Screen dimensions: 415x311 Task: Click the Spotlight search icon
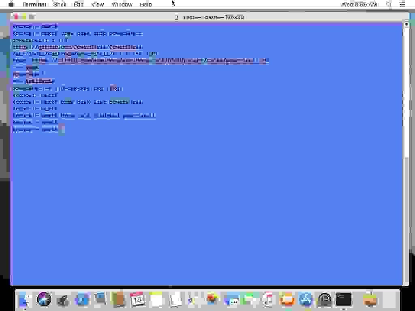pos(388,4)
